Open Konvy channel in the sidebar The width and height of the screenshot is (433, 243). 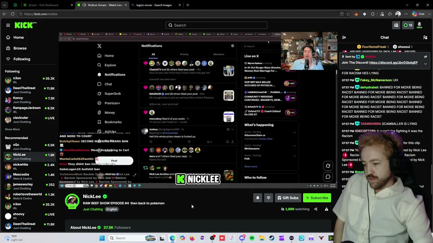29,100
